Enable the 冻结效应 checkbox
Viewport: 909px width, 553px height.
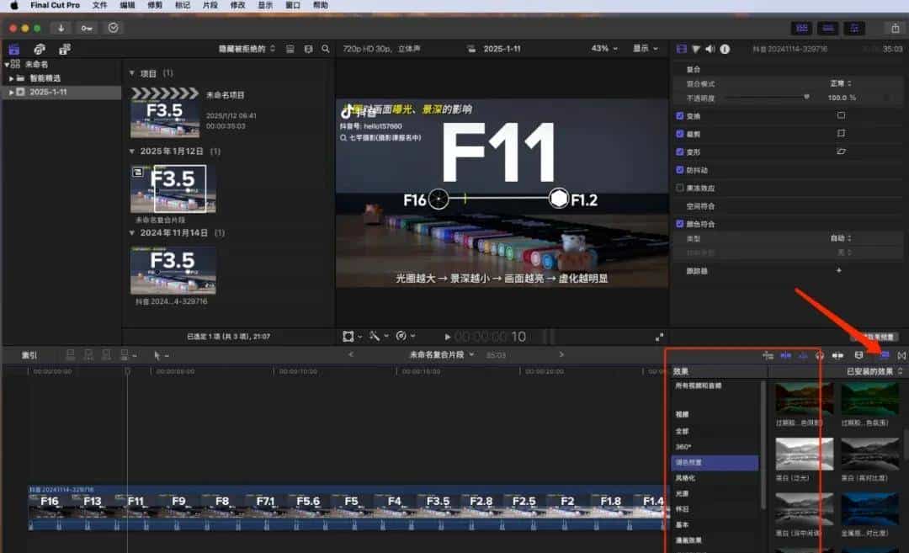(680, 187)
